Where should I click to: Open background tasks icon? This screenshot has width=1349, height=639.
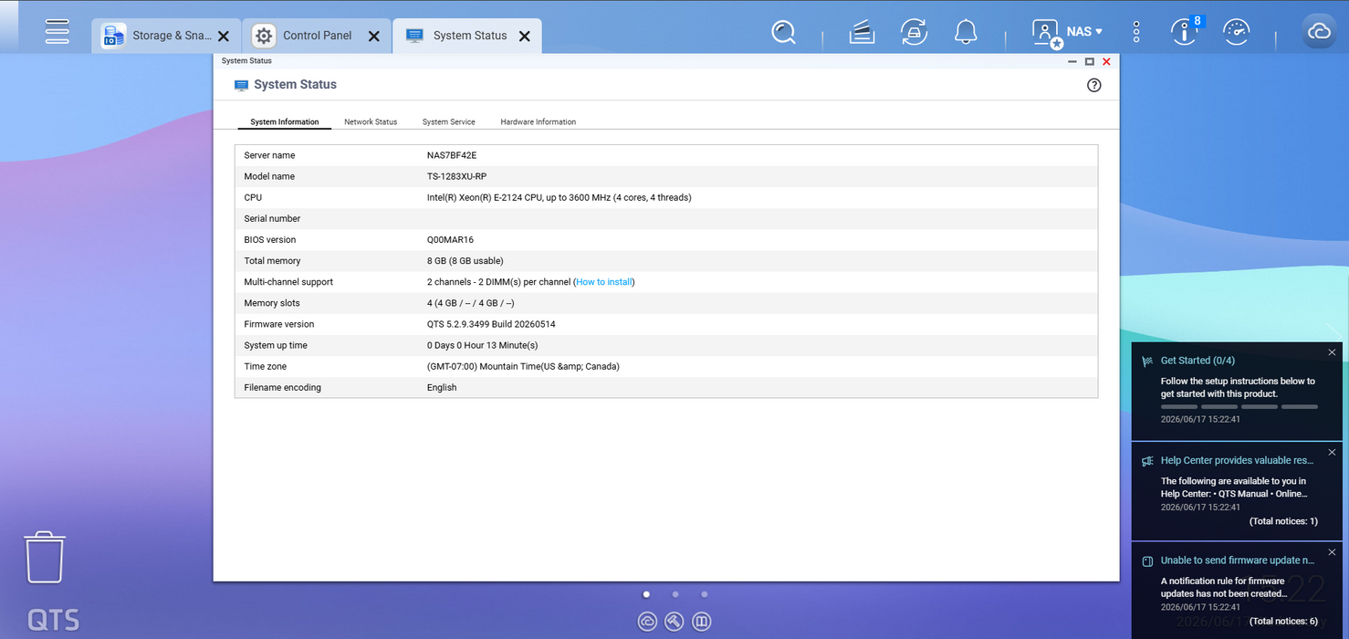863,32
